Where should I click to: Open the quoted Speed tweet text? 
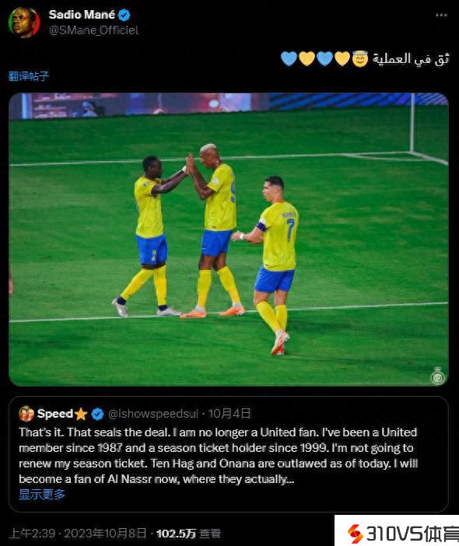pos(219,456)
